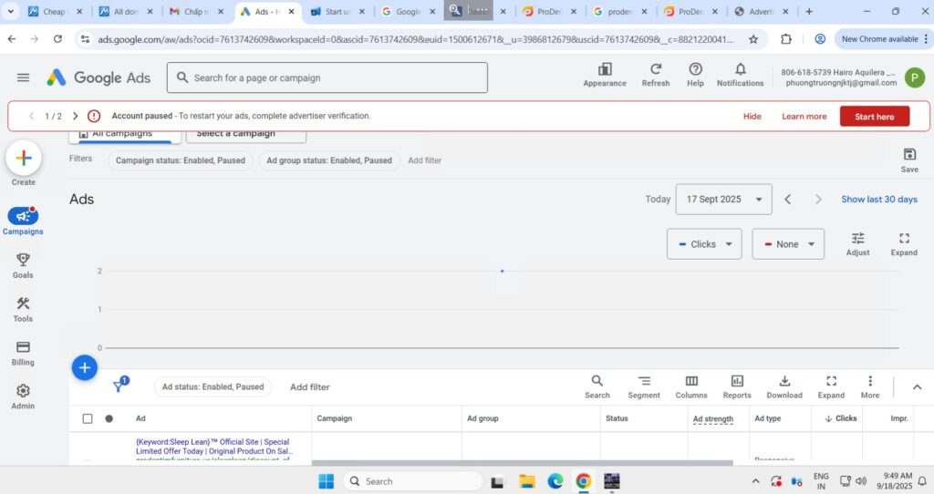Open the Help menu
Image resolution: width=934 pixels, height=494 pixels.
click(x=695, y=76)
